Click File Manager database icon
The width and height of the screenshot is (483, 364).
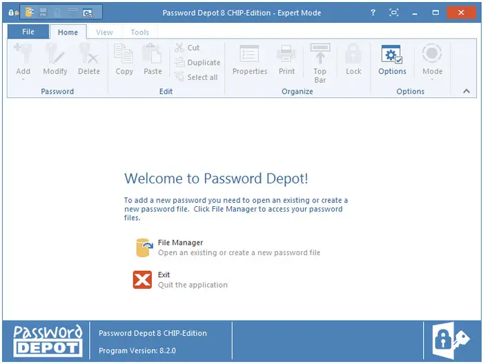click(x=144, y=247)
